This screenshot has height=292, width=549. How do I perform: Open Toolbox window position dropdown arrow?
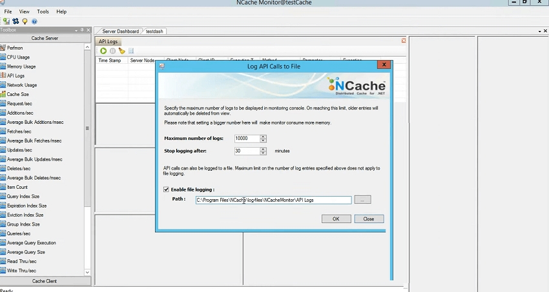pos(76,30)
